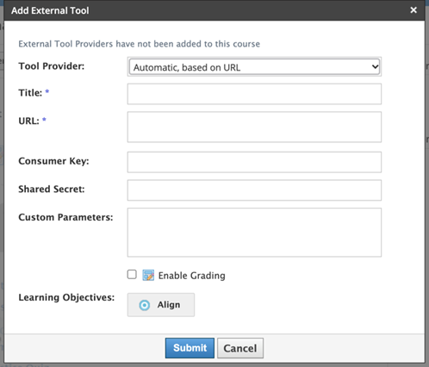Screen dimensions: 429x367
Task: Cancel adding the external tool
Action: tap(240, 348)
